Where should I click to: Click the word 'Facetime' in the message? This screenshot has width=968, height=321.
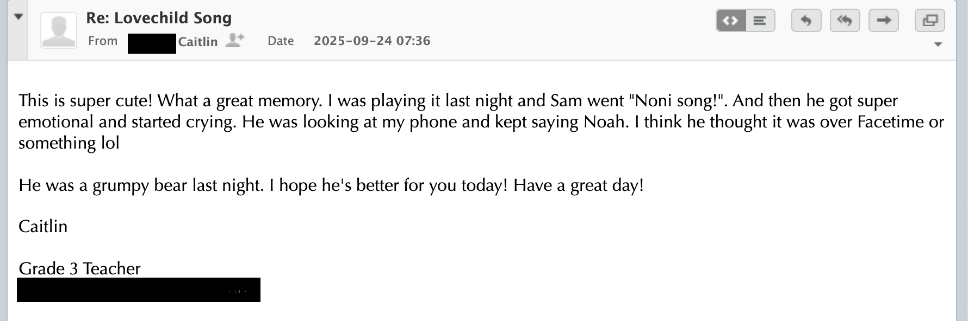(890, 121)
